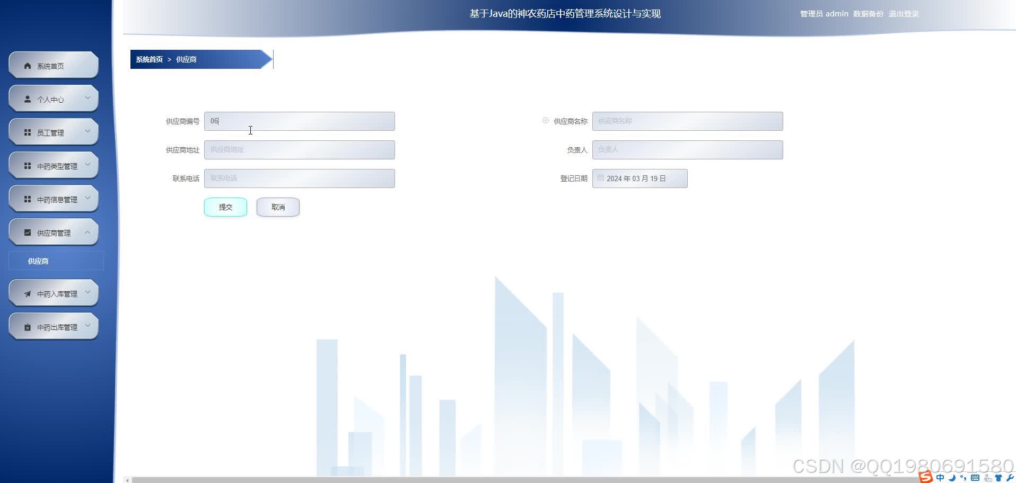Open the 个人中心 sidebar menu
This screenshot has height=483, width=1016.
[x=54, y=99]
